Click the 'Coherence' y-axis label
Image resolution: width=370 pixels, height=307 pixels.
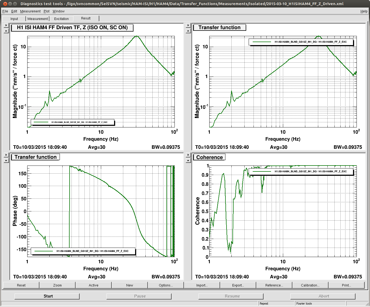coord(197,211)
